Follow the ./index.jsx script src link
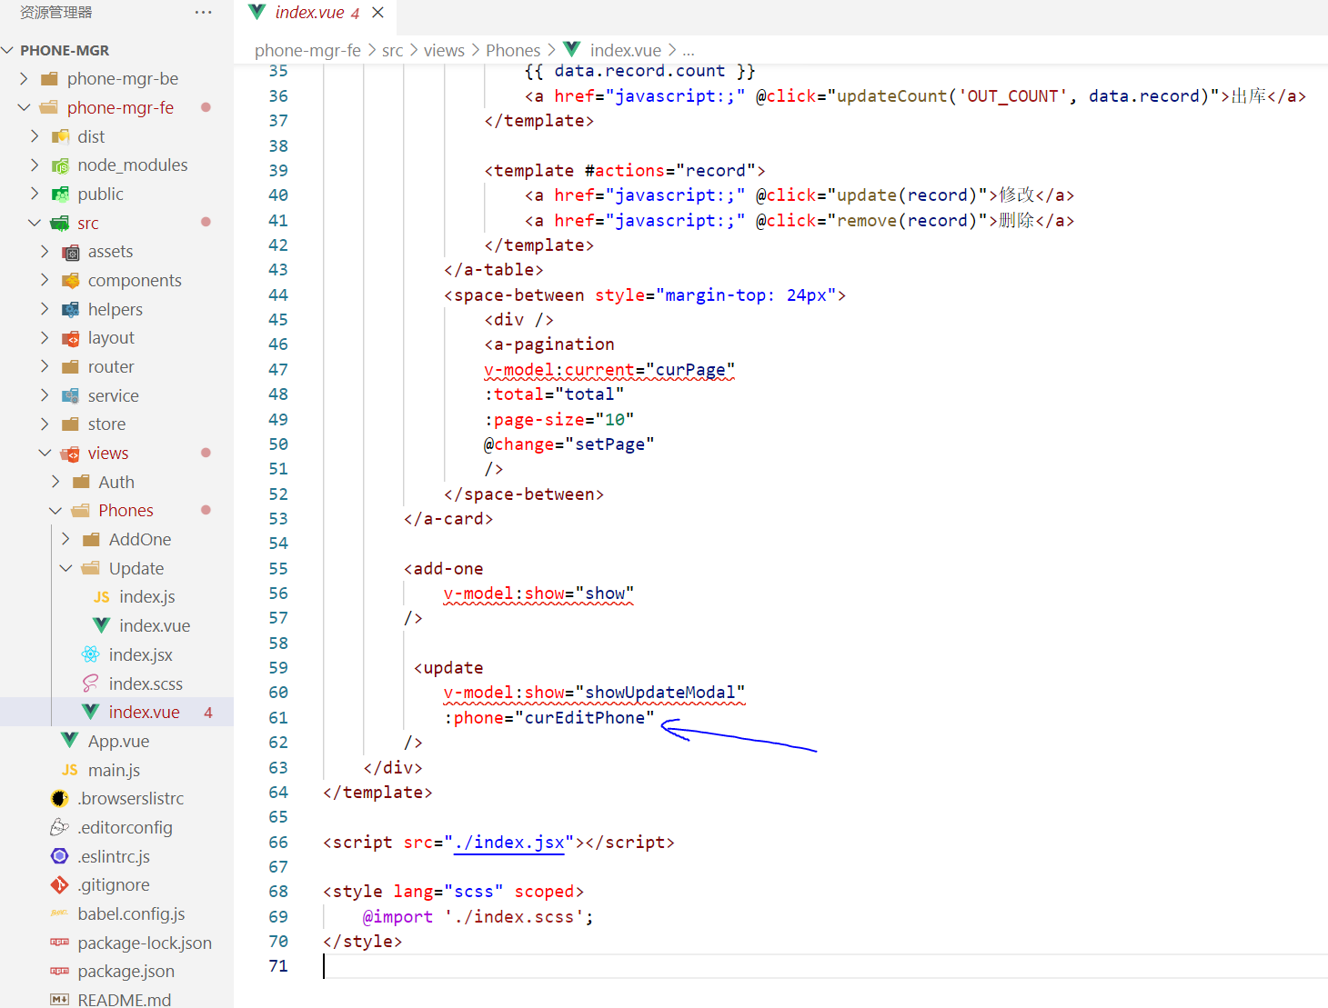Screen dimensions: 1328x1008 coord(509,843)
